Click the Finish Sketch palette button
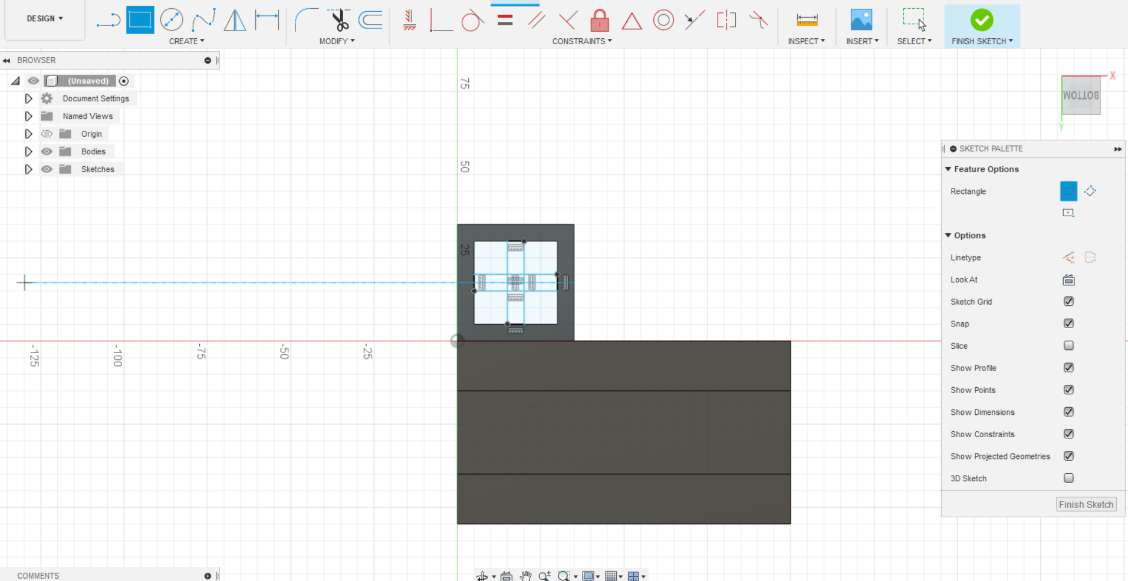1128x581 pixels. [x=1086, y=504]
